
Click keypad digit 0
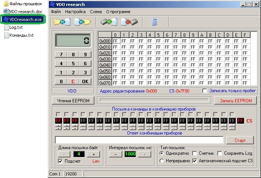click(x=61, y=81)
